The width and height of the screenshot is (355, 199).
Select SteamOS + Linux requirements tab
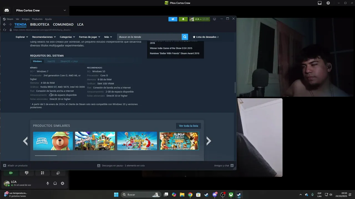click(x=69, y=61)
